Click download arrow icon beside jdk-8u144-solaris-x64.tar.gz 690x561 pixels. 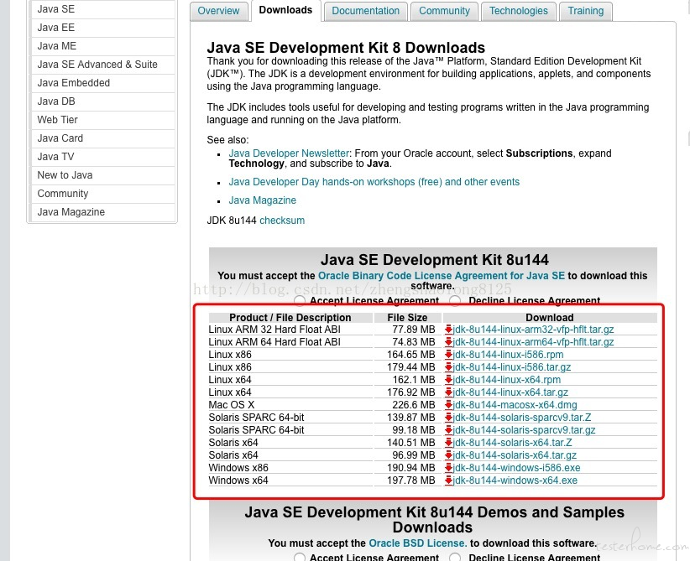click(448, 455)
